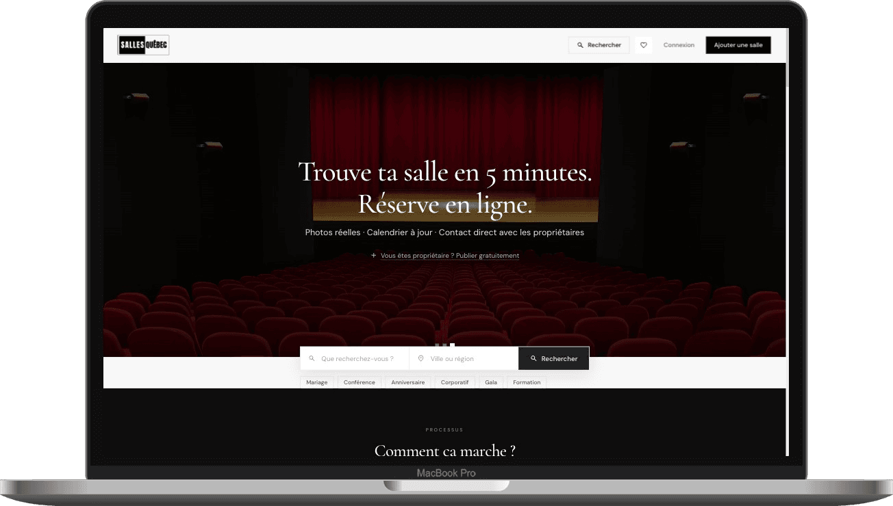This screenshot has height=506, width=893.
Task: Open the Connexion login link
Action: click(x=679, y=45)
